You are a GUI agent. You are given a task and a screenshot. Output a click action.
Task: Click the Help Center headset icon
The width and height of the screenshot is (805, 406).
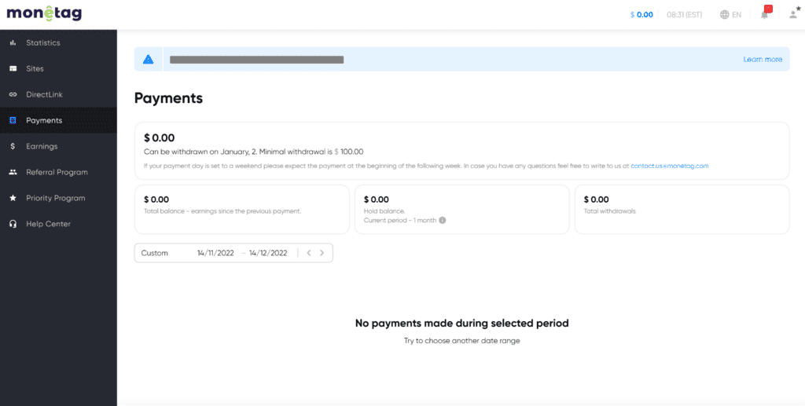click(x=13, y=224)
